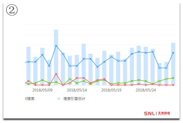Select the 2018/05/09 date axis label

tap(42, 90)
